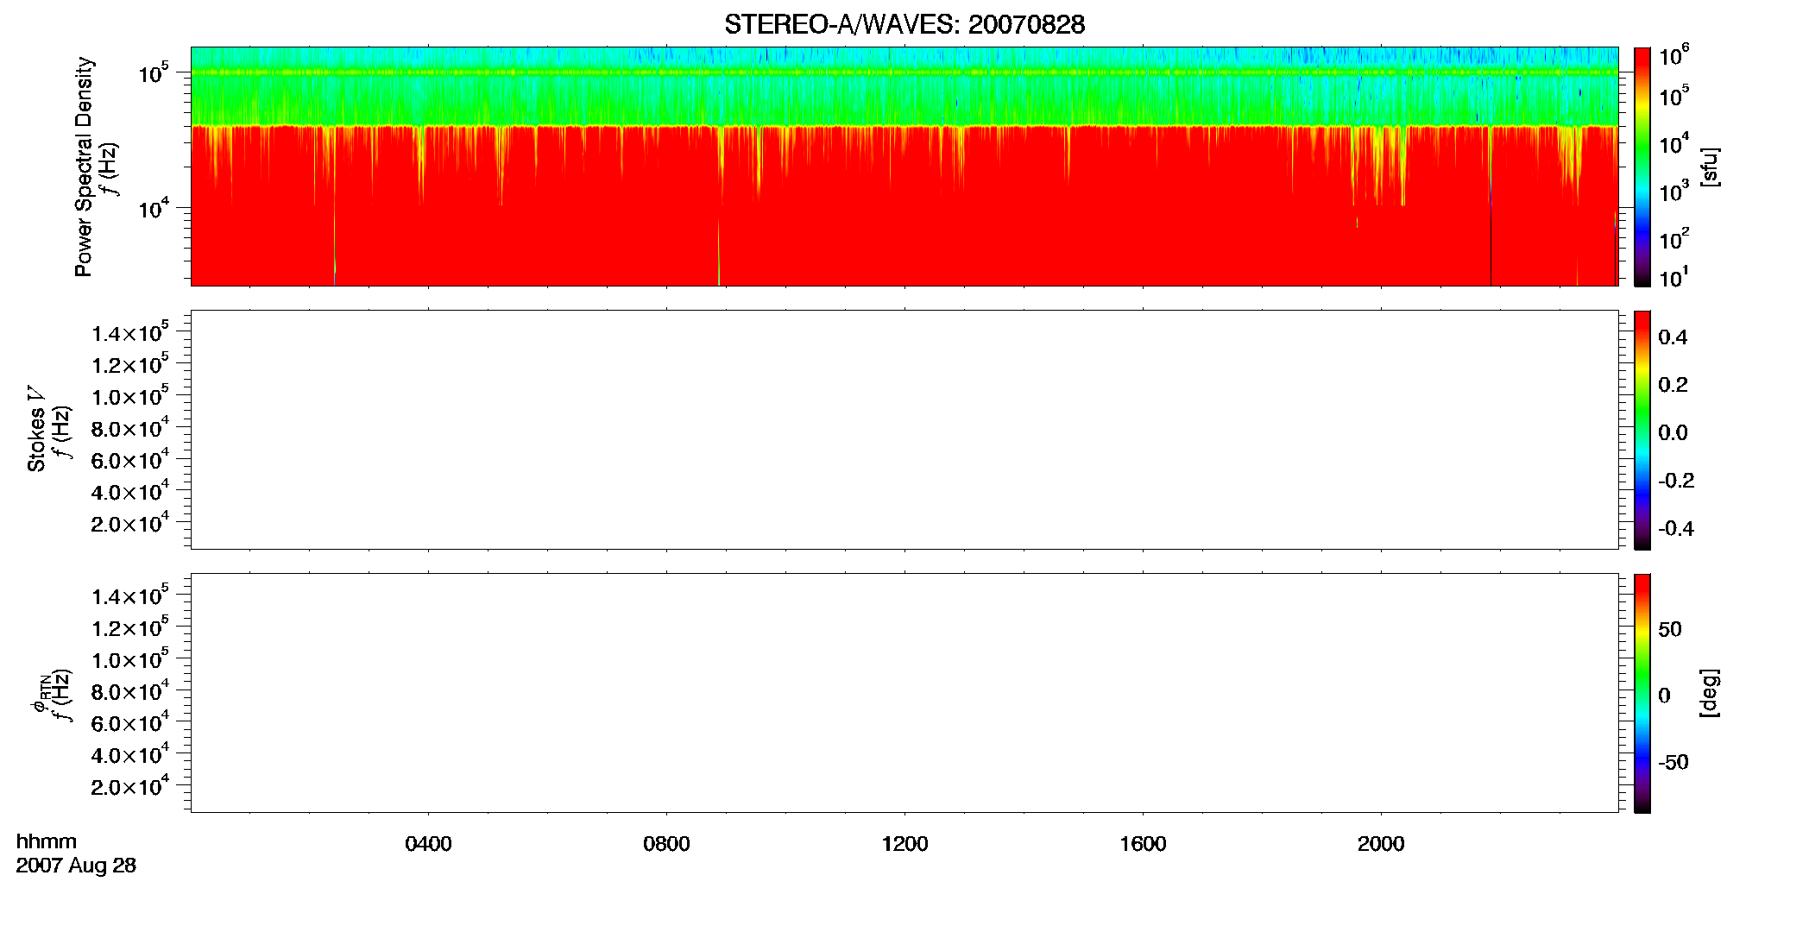This screenshot has width=1809, height=932.
Task: Click the STEREO-A/WAVES: 20070828 plot title
Action: point(904,24)
